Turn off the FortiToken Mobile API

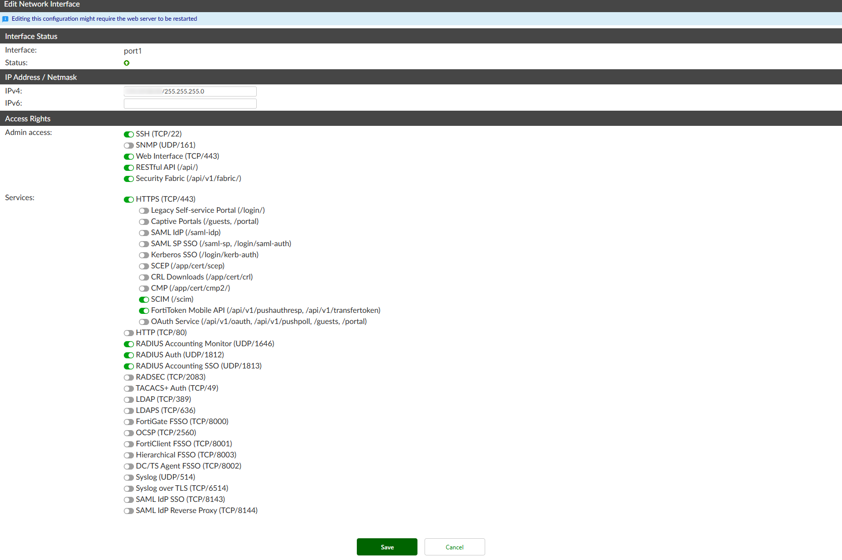144,310
